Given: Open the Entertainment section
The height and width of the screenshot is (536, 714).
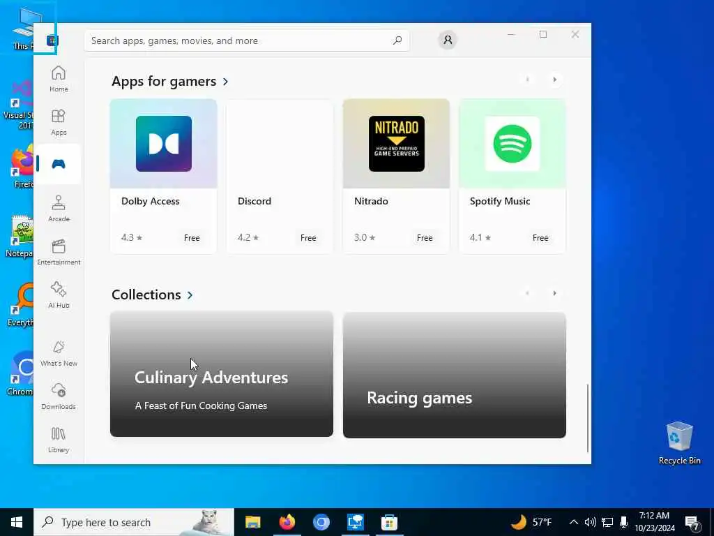Looking at the screenshot, I should pos(59,251).
